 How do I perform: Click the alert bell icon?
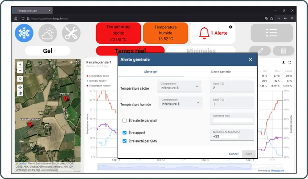click(204, 33)
